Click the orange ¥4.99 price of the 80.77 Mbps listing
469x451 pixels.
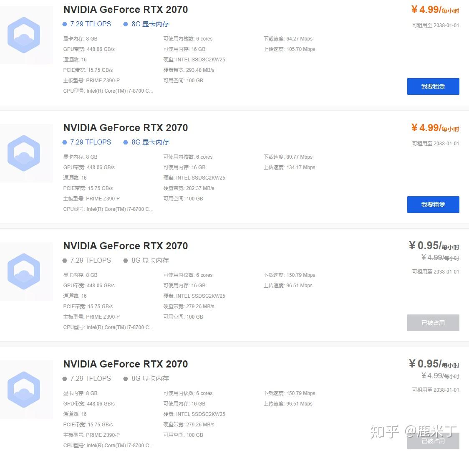[x=435, y=128]
